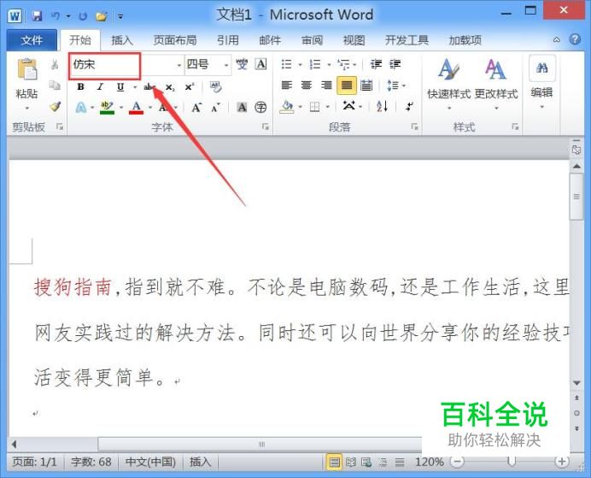Apply superscript with X² icon

click(190, 86)
